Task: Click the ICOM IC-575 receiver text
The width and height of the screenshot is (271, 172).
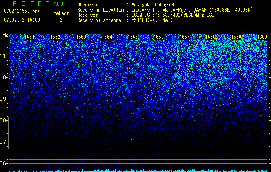Action: point(173,15)
